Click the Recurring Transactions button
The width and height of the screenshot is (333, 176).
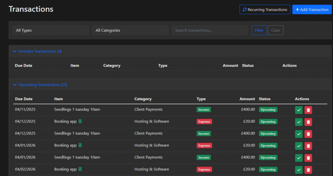[264, 9]
